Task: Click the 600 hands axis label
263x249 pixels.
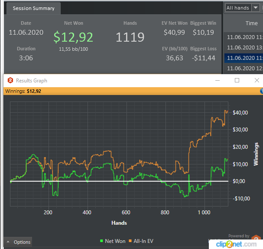Action: 126,213
